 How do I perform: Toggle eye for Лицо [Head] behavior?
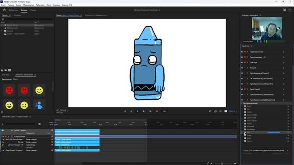point(242,89)
